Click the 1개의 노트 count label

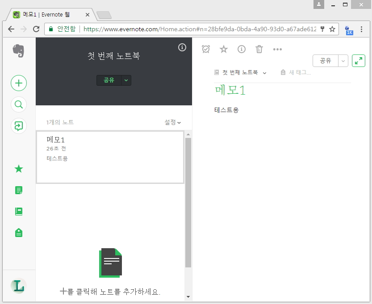pyautogui.click(x=60, y=122)
